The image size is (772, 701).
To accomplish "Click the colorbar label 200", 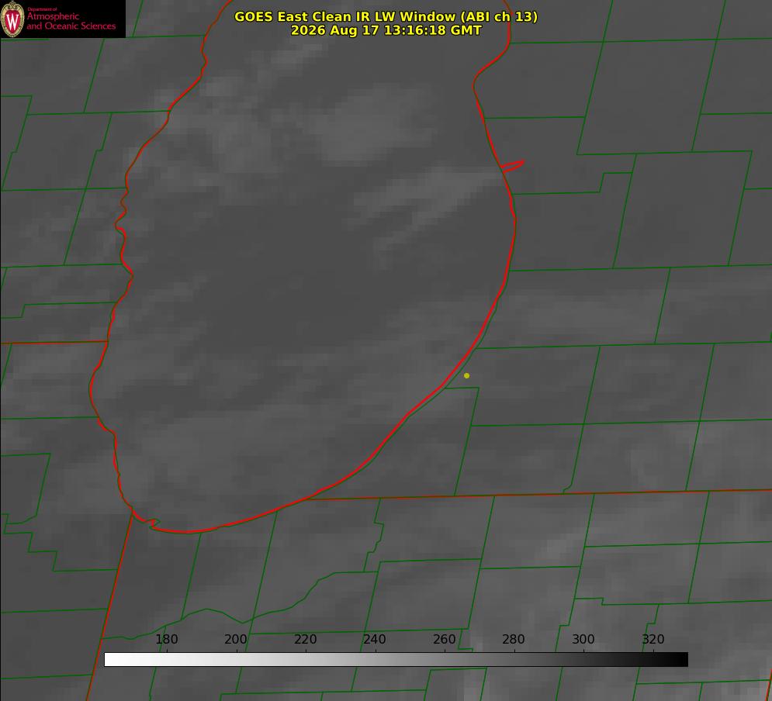I will [236, 639].
